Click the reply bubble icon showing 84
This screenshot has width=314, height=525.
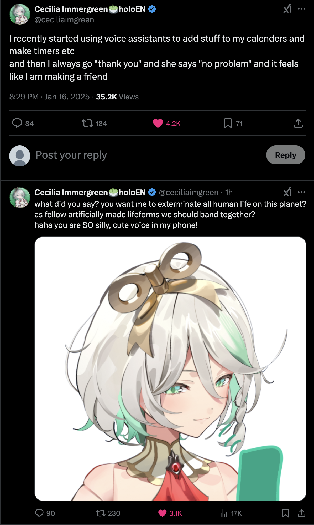pos(17,123)
